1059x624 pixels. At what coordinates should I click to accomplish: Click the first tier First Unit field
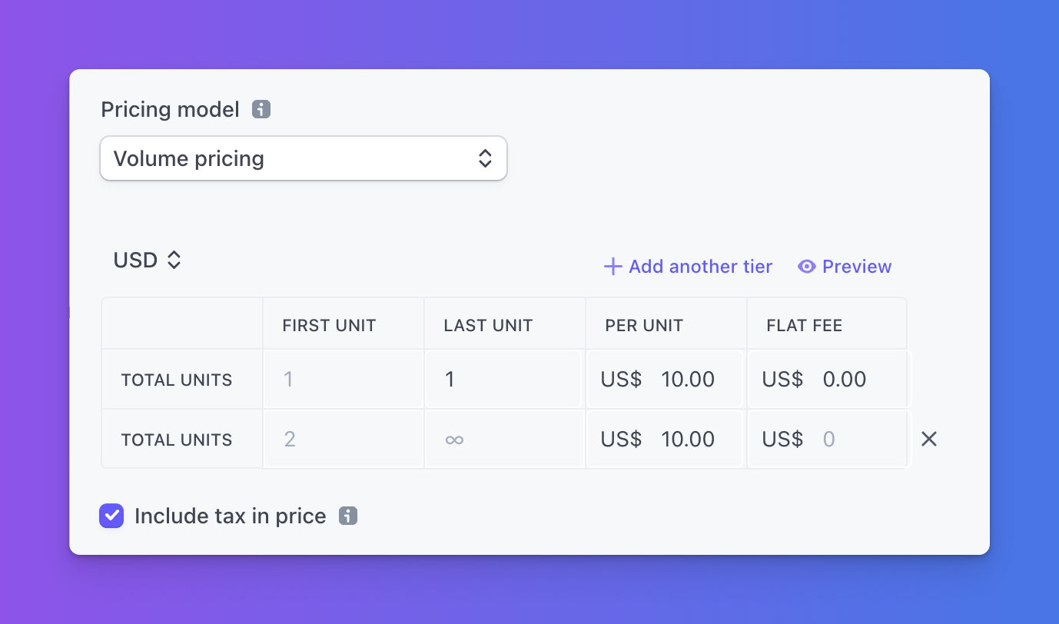344,380
